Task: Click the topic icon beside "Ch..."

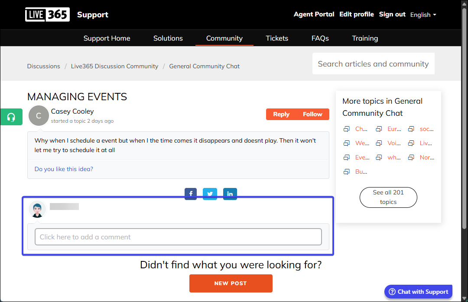Action: [x=347, y=129]
